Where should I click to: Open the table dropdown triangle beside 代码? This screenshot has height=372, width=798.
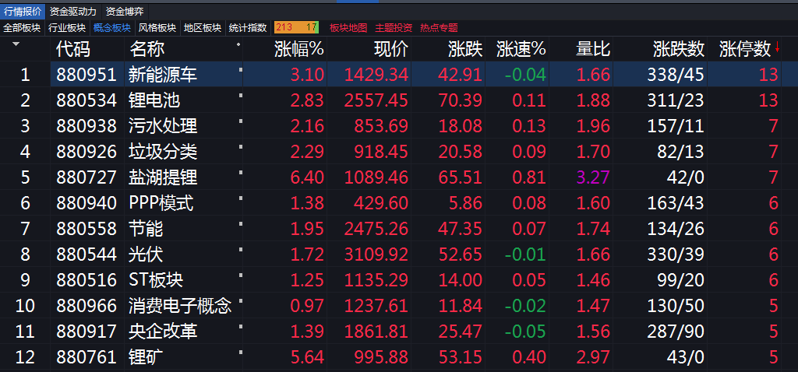(16, 44)
